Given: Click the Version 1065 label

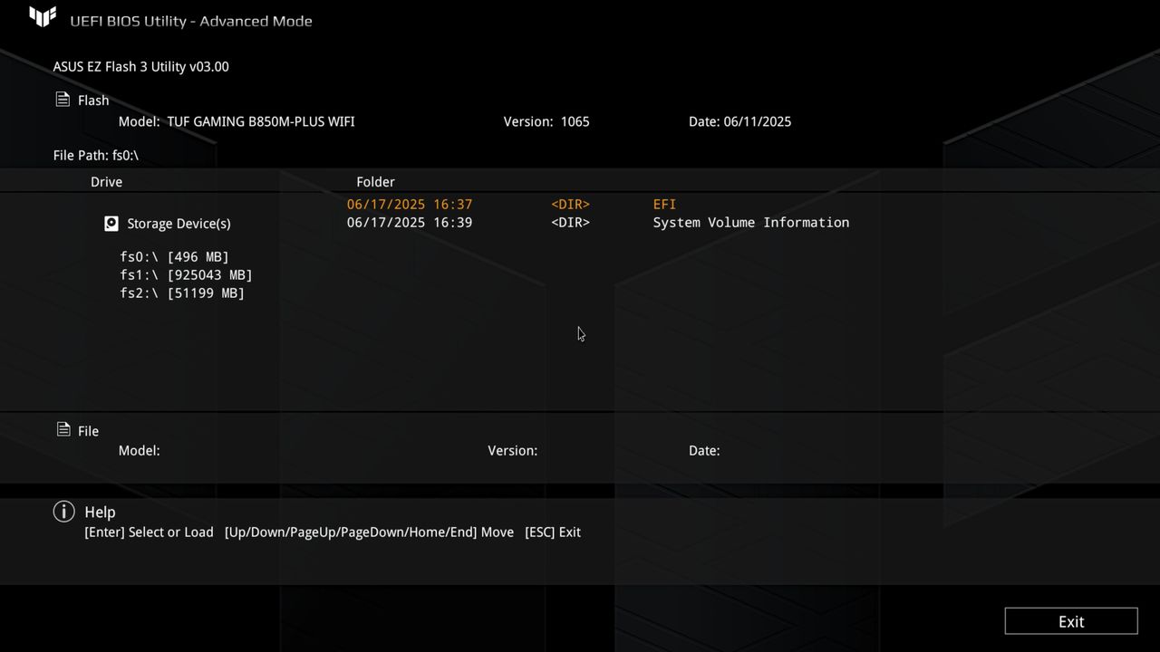Looking at the screenshot, I should [546, 121].
